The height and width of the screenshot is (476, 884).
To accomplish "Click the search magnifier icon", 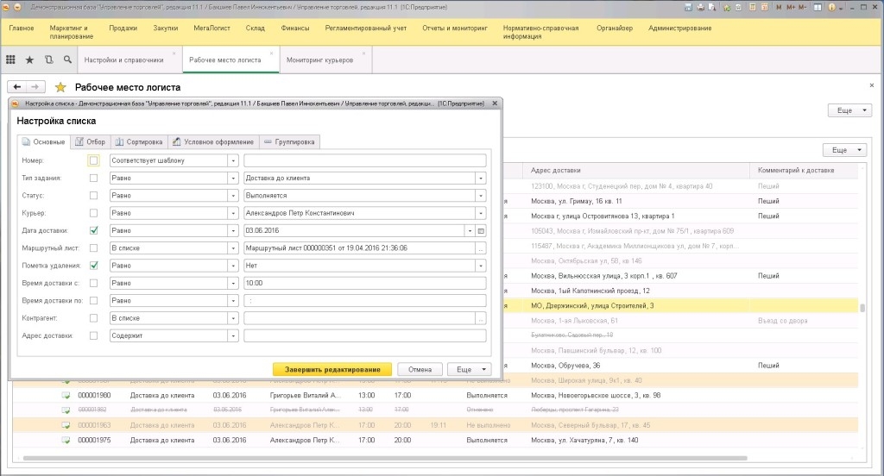I will click(x=67, y=60).
